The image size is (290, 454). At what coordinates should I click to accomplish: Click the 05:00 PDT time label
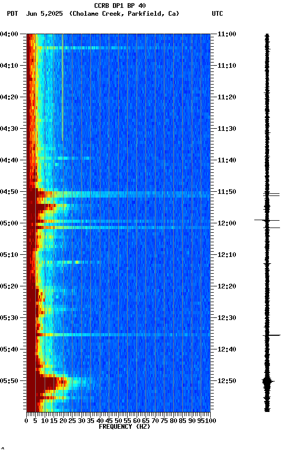pyautogui.click(x=9, y=223)
